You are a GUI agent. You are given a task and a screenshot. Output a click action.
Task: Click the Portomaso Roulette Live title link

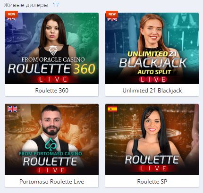click(x=51, y=182)
